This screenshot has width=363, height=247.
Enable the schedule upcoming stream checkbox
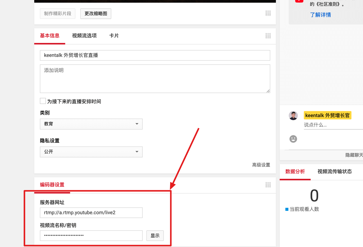(43, 101)
